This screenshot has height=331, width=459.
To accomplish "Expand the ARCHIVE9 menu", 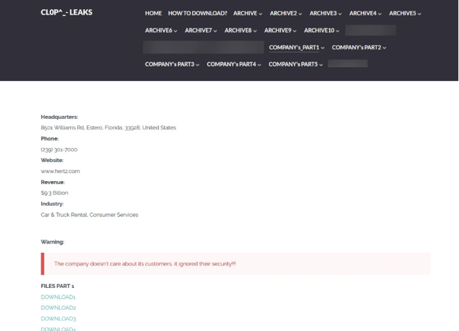I will pyautogui.click(x=280, y=31).
